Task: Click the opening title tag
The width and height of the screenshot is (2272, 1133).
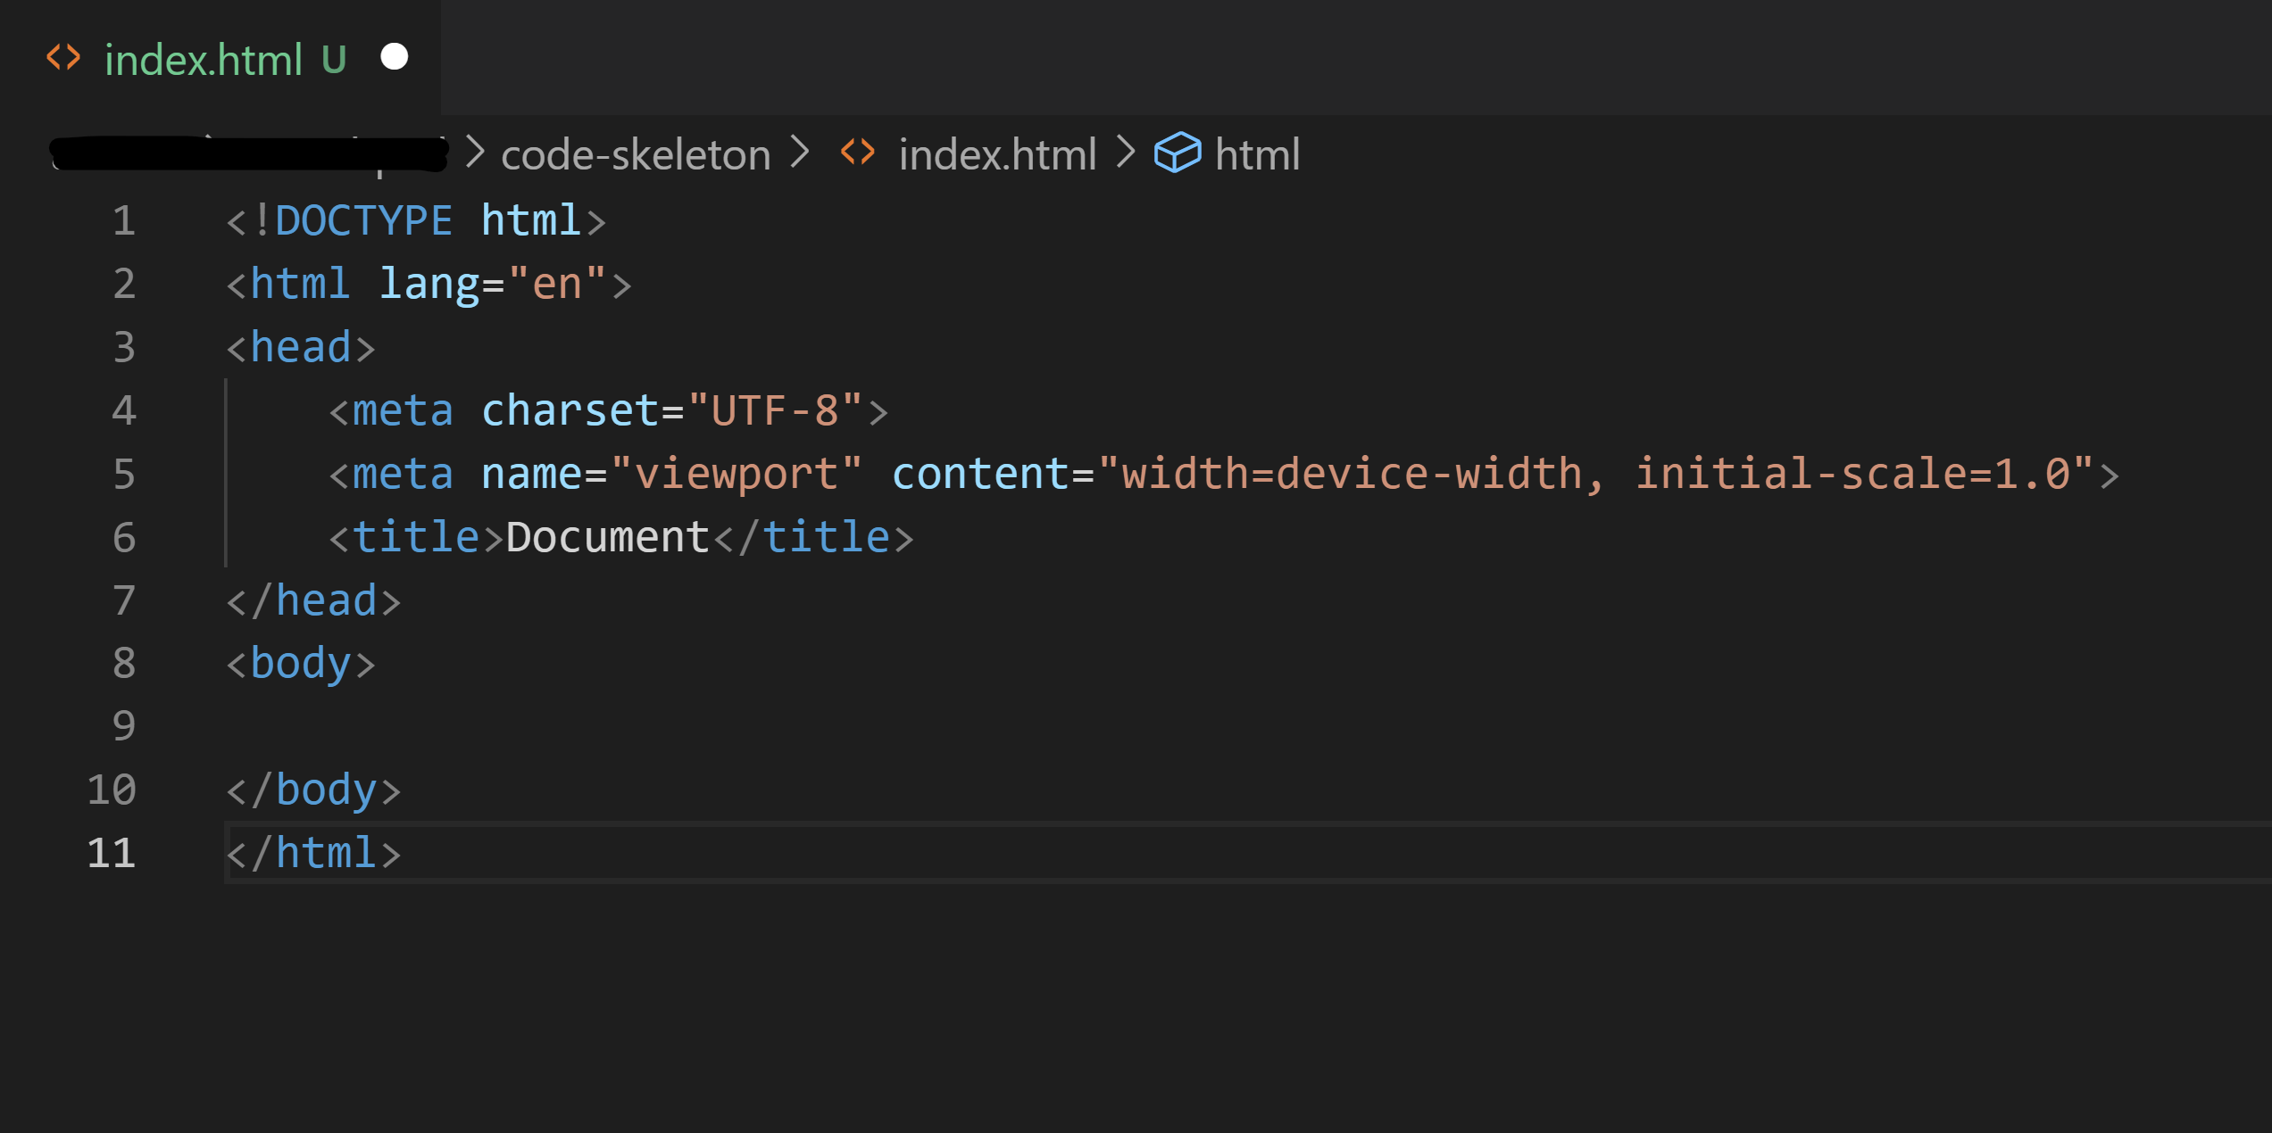Action: [417, 538]
